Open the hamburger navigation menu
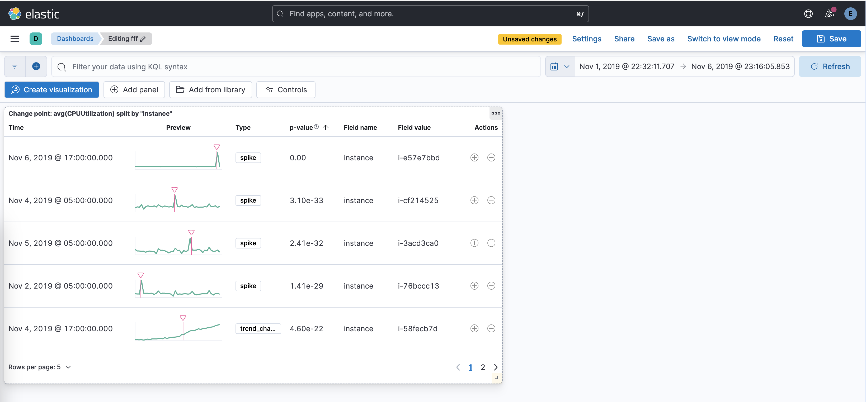Screen dimensions: 866x402 click(15, 39)
